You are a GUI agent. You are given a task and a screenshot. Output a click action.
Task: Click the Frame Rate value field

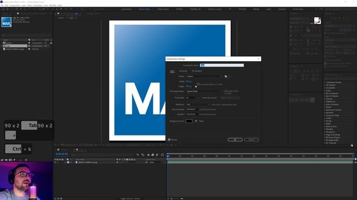tap(191, 98)
